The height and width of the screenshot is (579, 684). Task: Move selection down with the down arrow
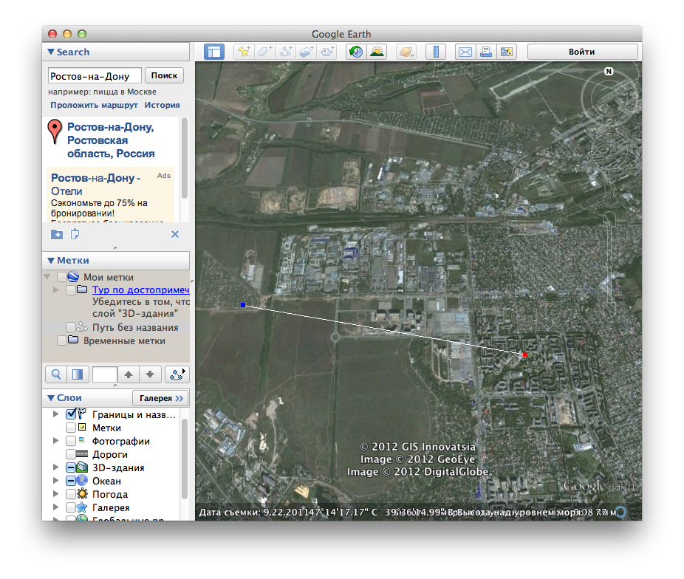(x=150, y=374)
